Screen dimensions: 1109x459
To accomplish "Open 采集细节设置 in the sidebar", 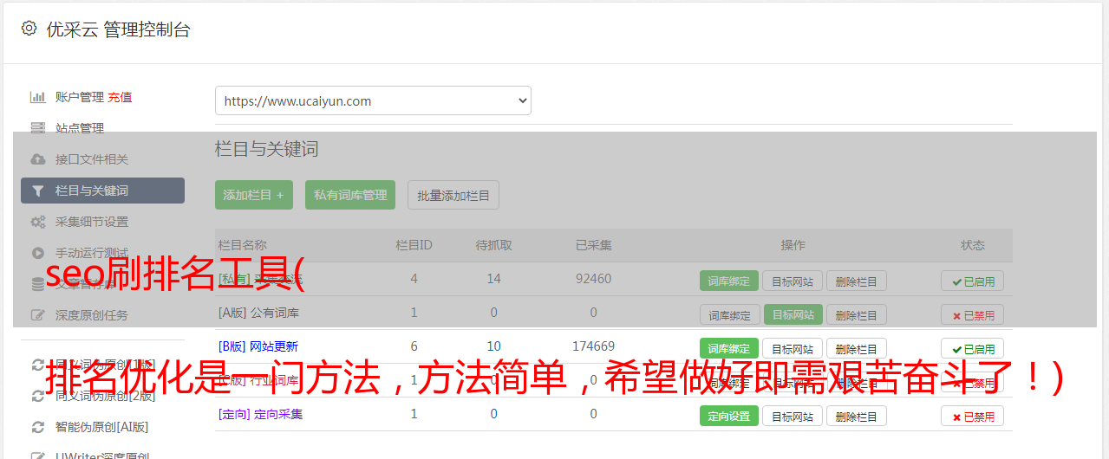I will click(x=92, y=222).
